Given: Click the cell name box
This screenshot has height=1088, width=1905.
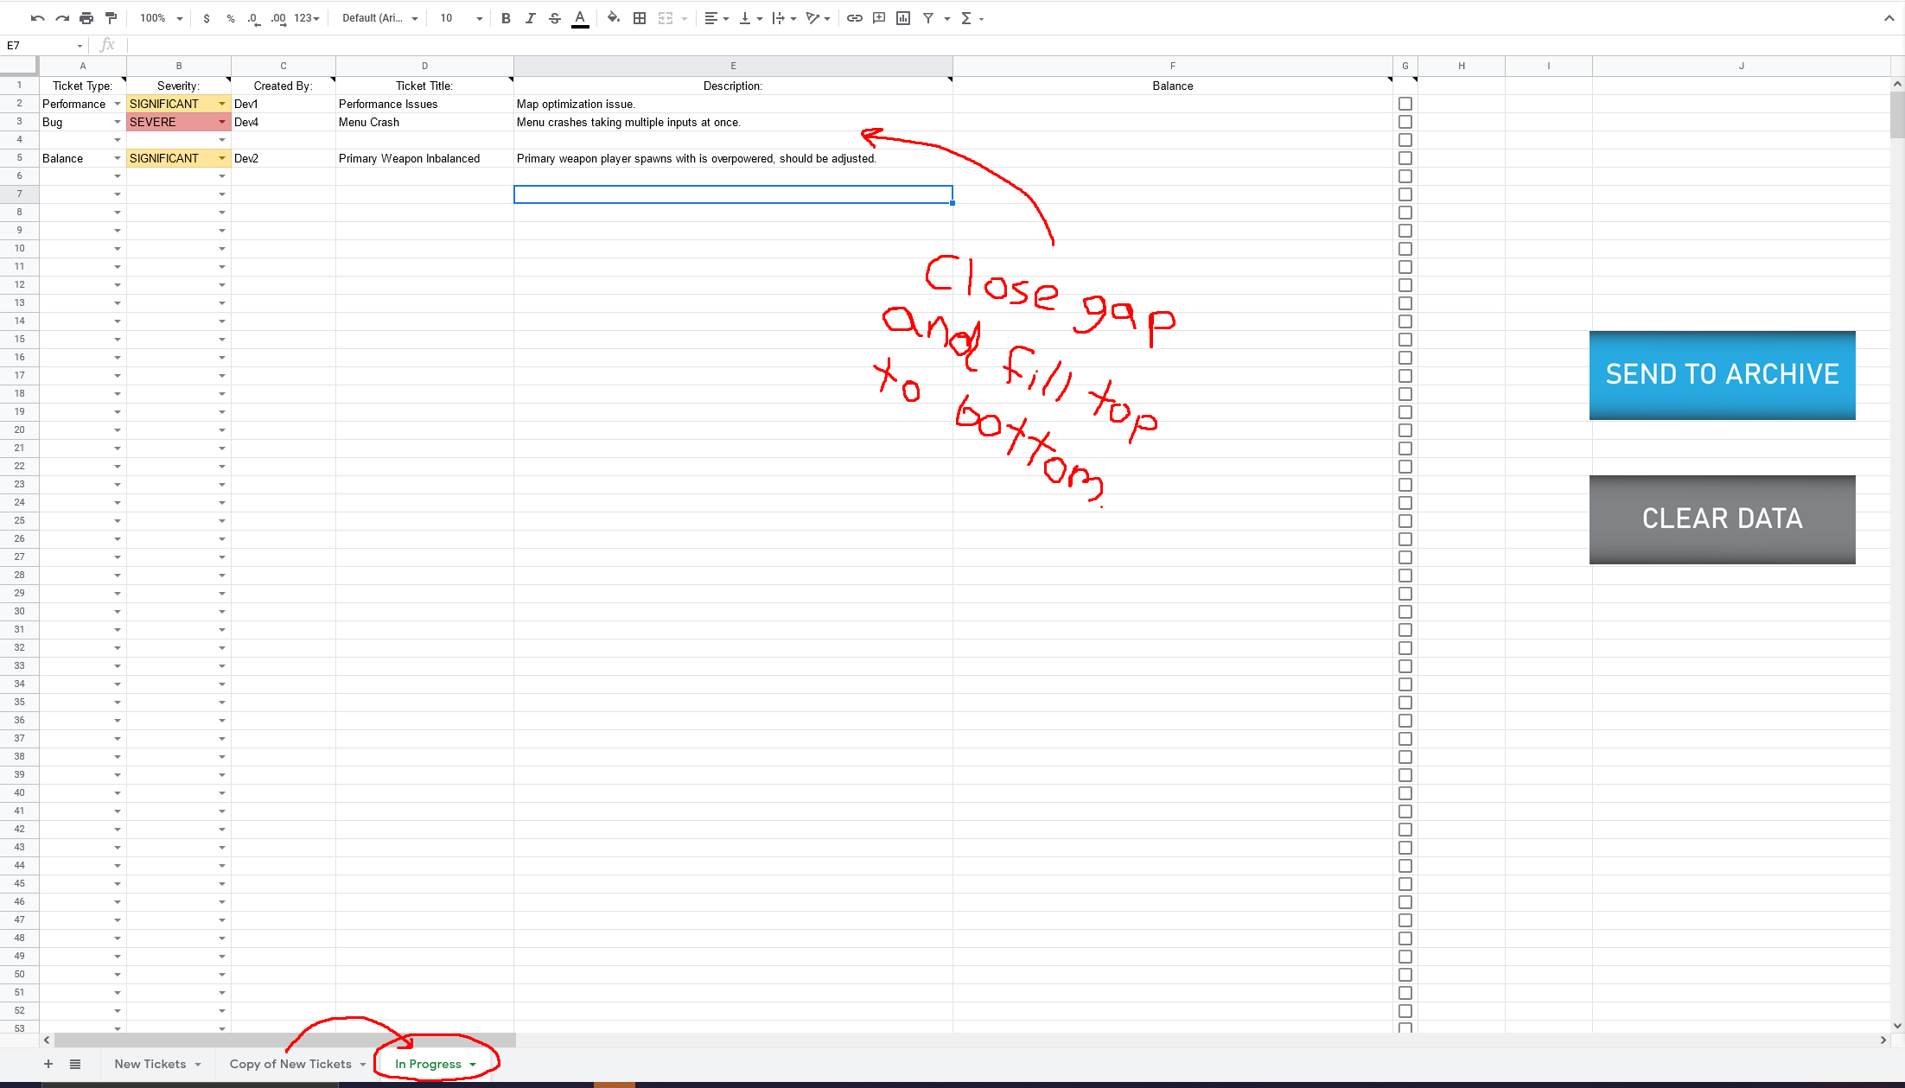Looking at the screenshot, I should [x=41, y=45].
